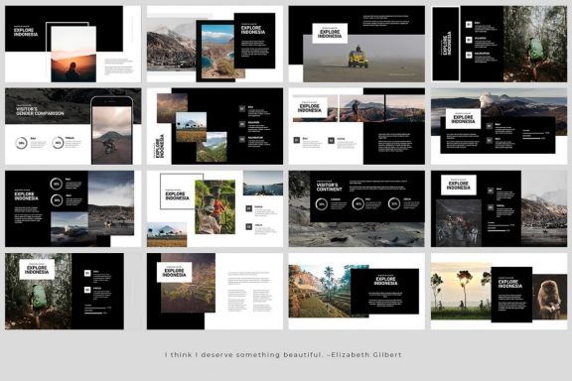The image size is (572, 381).
Task: Select the slide with terraced field and text columns
Action: 214,292
